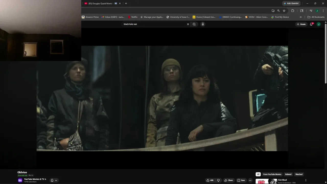
Task: Close the Douglas Quaid Meets tab
Action: [120, 3]
